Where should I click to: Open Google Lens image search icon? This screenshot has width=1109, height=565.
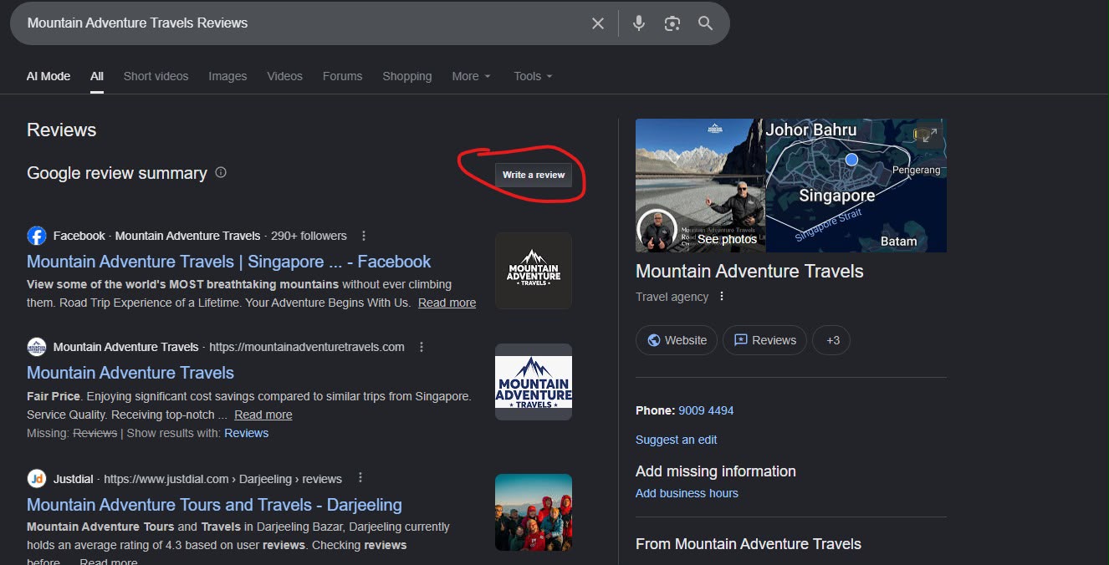[x=672, y=23]
